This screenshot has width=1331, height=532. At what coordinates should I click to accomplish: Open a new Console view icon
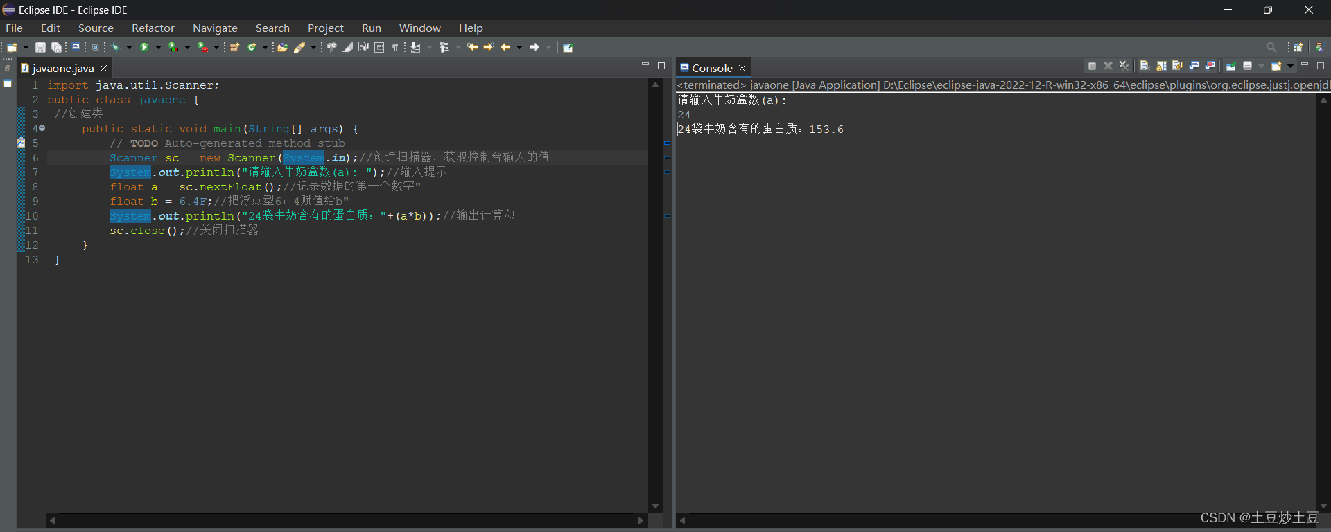point(1276,66)
